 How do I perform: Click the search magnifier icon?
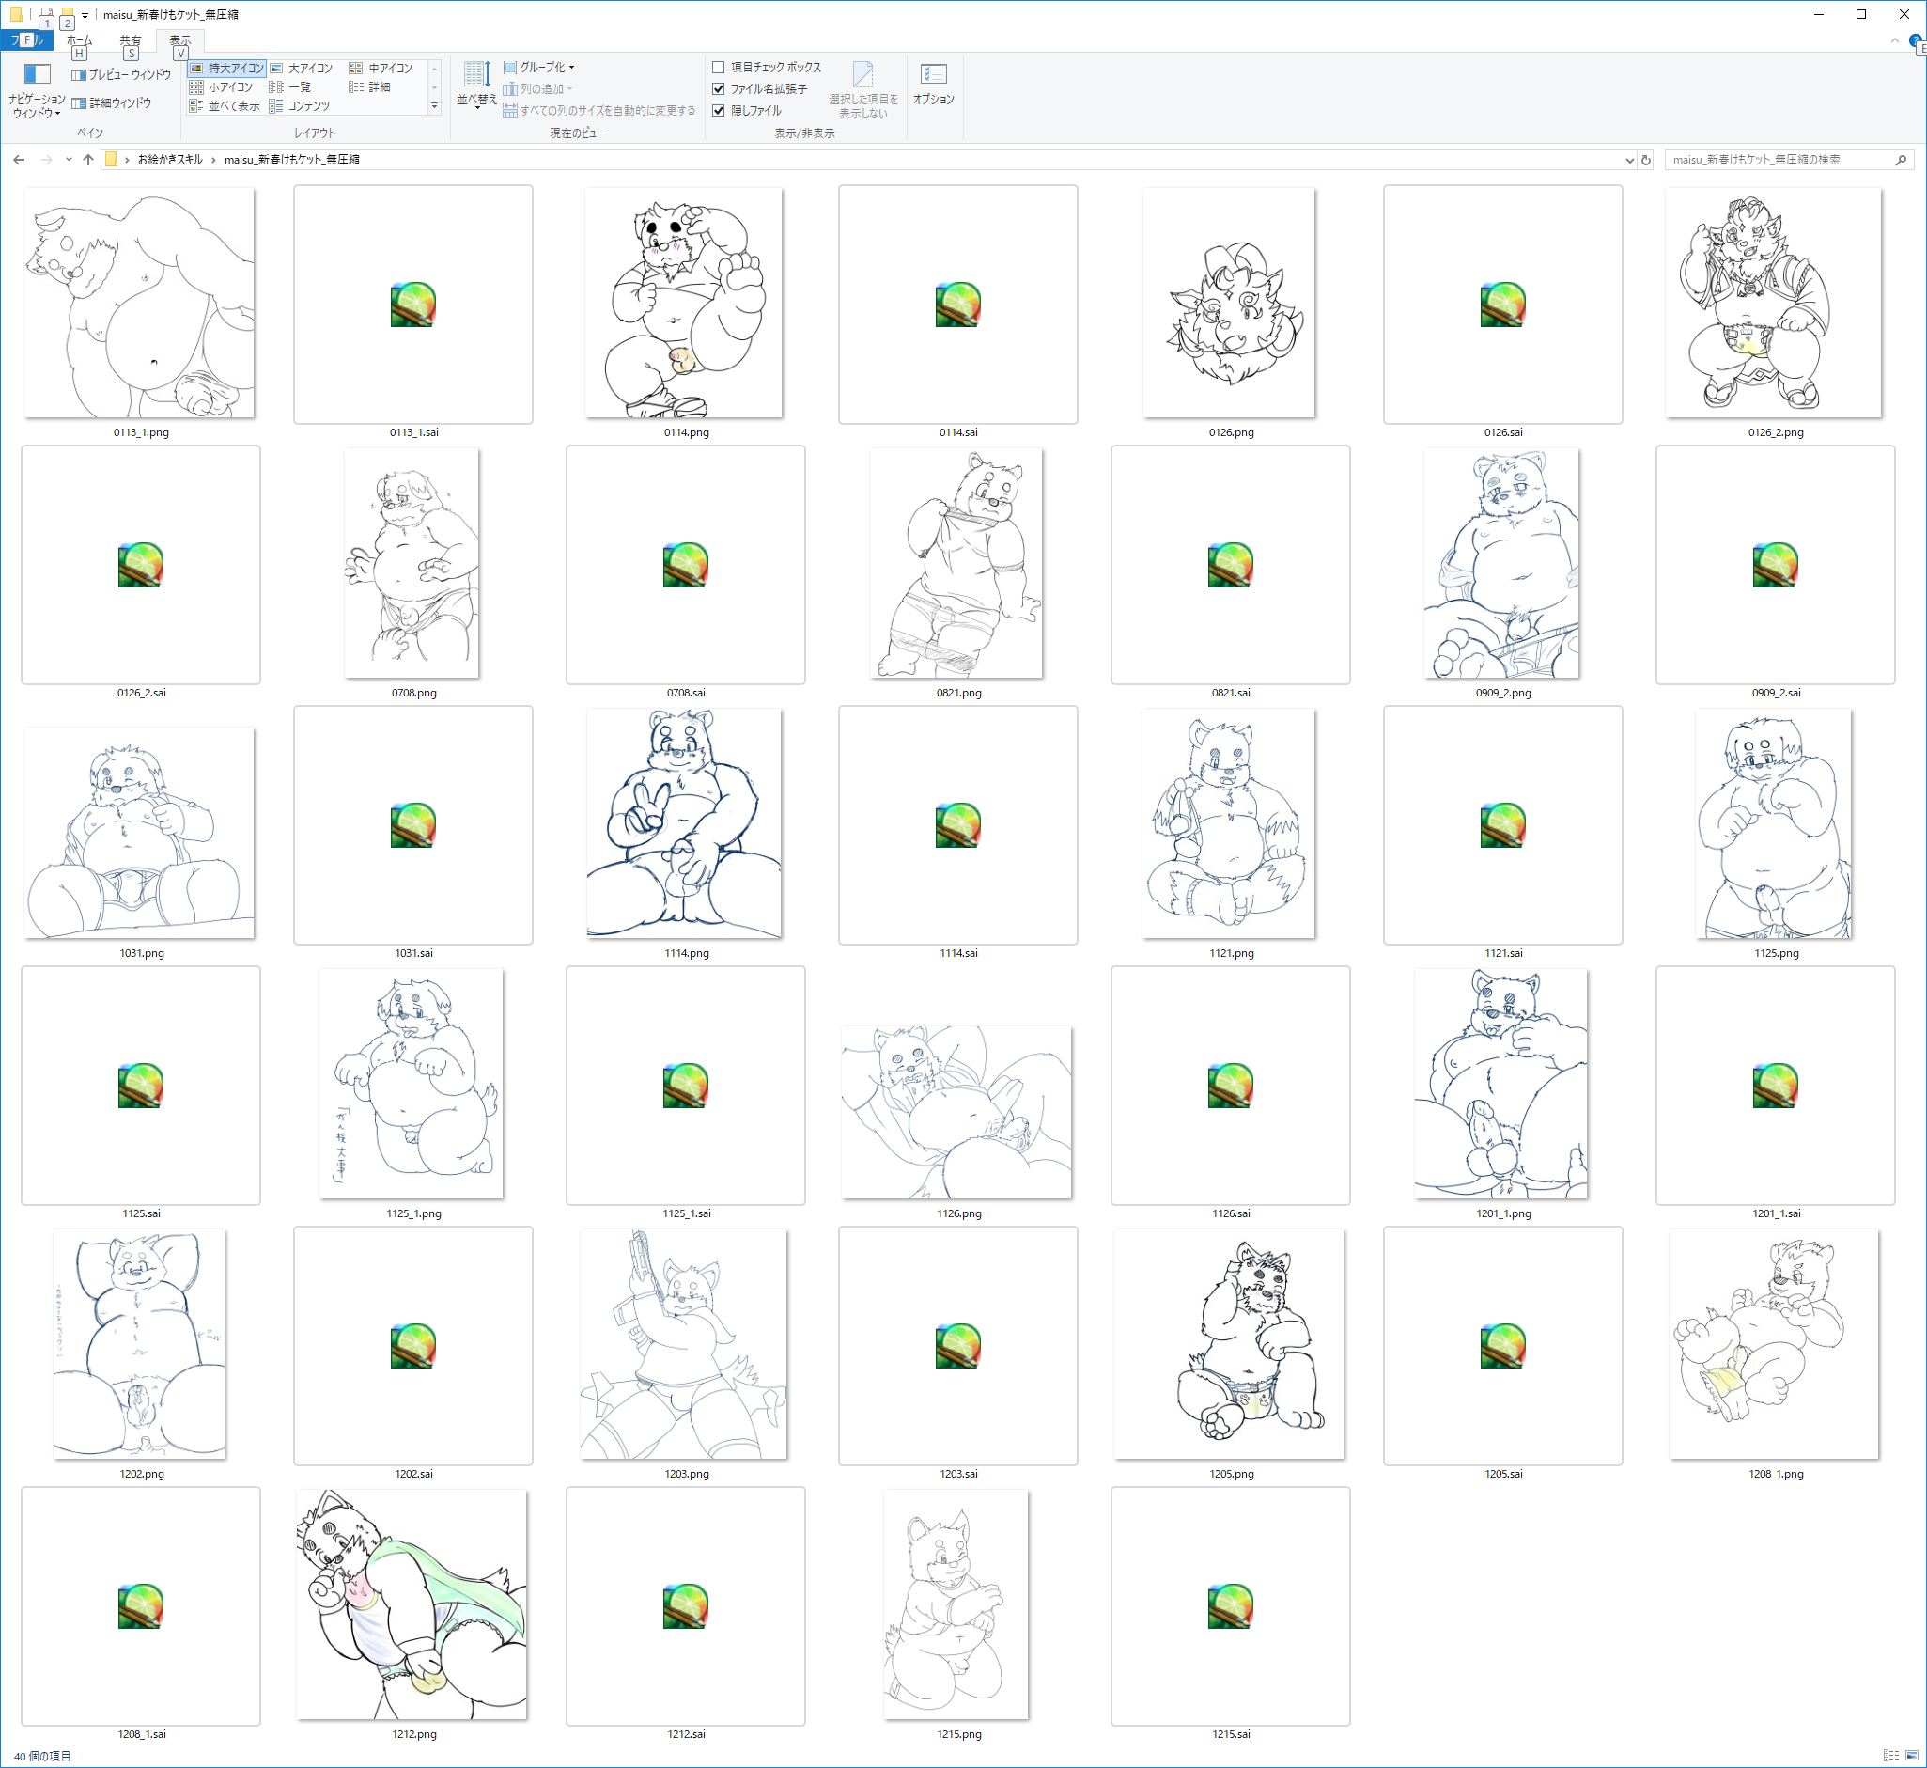click(1900, 160)
